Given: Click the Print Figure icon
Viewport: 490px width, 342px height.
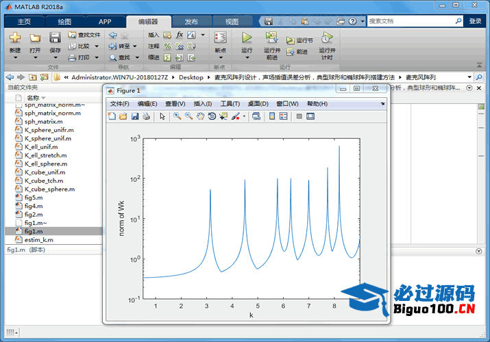Looking at the screenshot, I should (x=146, y=116).
